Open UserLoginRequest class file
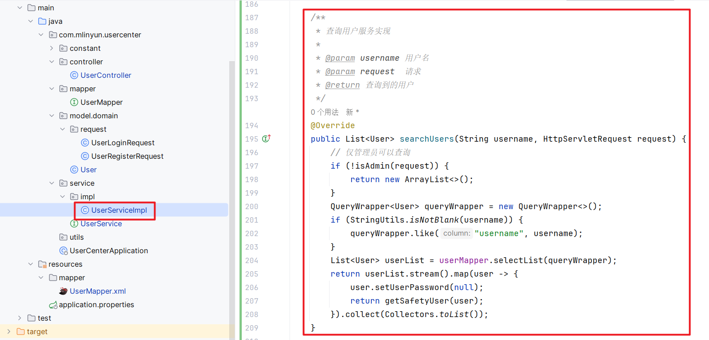This screenshot has width=709, height=340. 122,143
